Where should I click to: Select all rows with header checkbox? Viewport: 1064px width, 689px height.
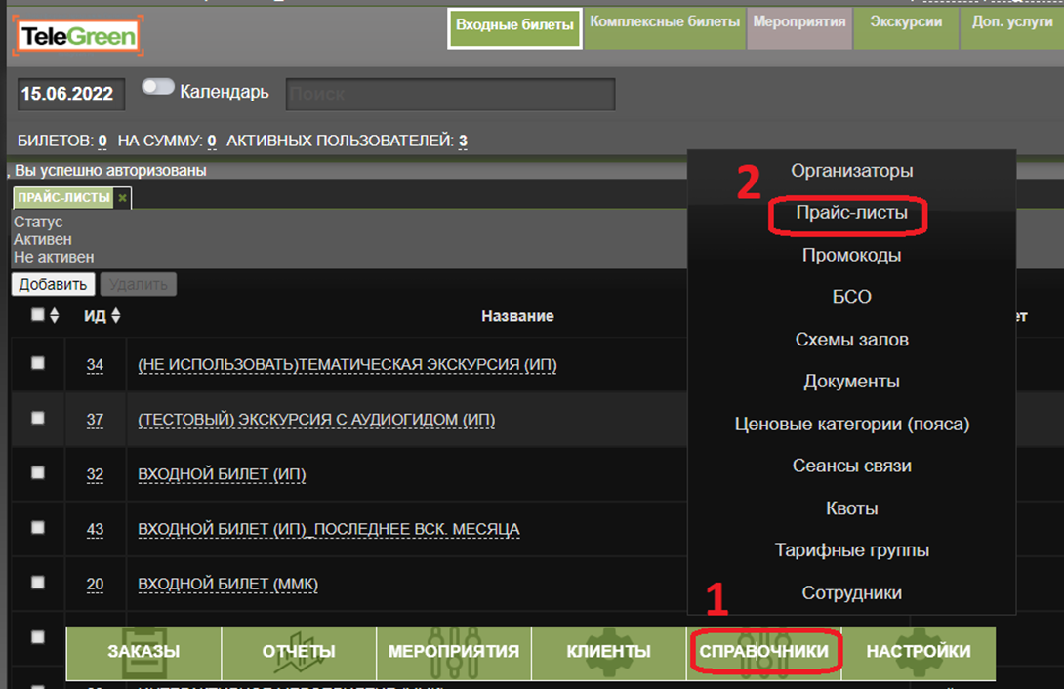38,315
